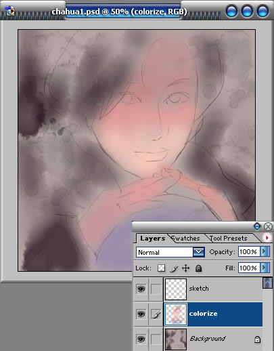Open the Layers palette flyout menu arrow
274x351 pixels.
pos(267,238)
